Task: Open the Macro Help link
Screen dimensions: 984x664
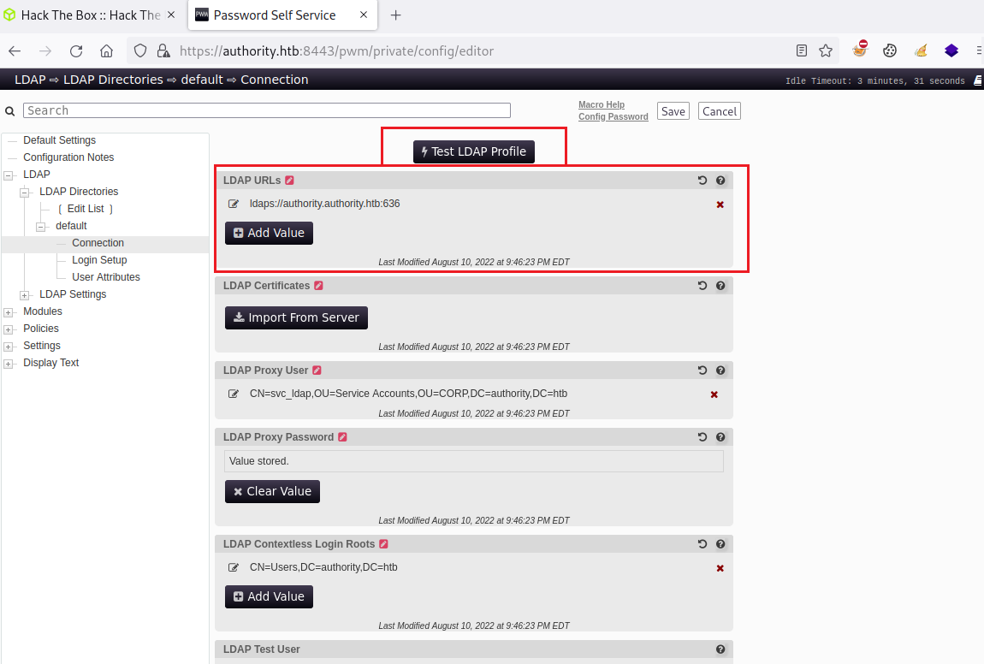Action: 601,104
